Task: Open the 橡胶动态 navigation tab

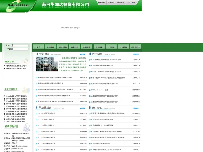Action: tap(75, 46)
